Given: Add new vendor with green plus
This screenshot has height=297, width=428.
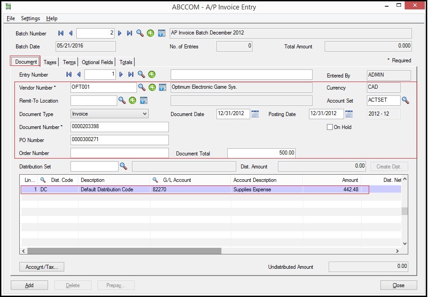Looking at the screenshot, I should tap(152, 87).
